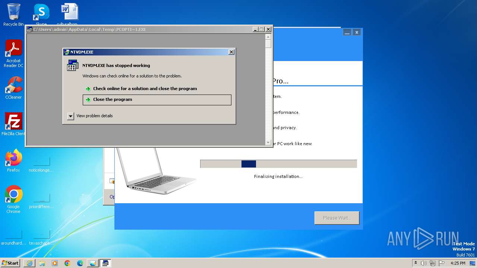Open Windows Media Player taskbar icon
This screenshot has width=477, height=268.
click(55, 263)
